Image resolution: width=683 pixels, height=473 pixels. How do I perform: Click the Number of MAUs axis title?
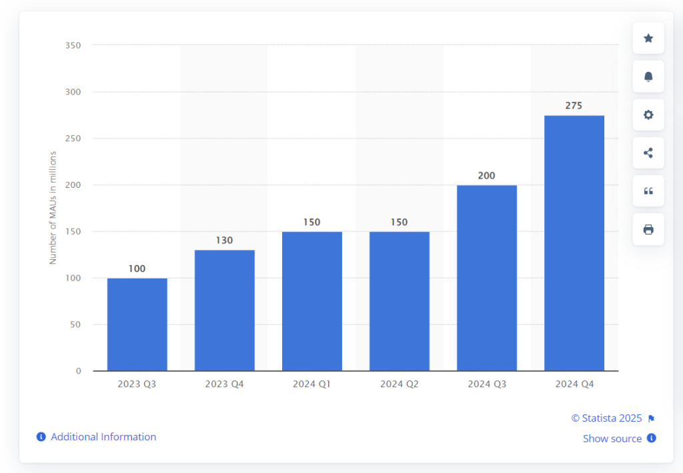click(x=53, y=208)
